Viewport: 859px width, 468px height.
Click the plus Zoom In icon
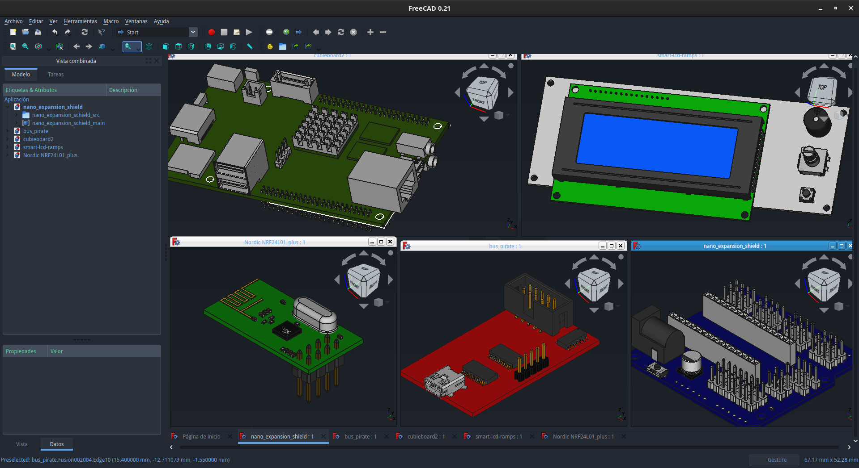(370, 32)
